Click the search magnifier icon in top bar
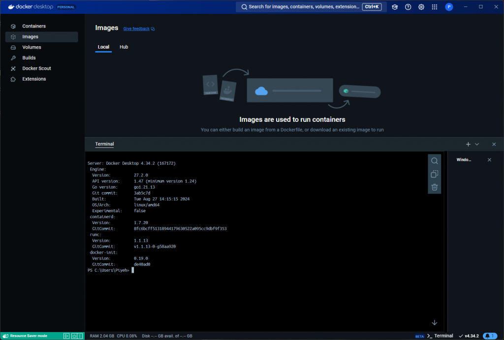The height and width of the screenshot is (340, 504). click(x=244, y=7)
